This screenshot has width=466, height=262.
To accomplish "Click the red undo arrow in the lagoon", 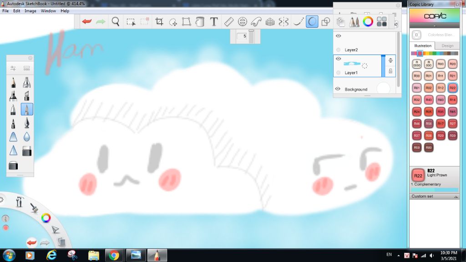I will (x=31, y=243).
